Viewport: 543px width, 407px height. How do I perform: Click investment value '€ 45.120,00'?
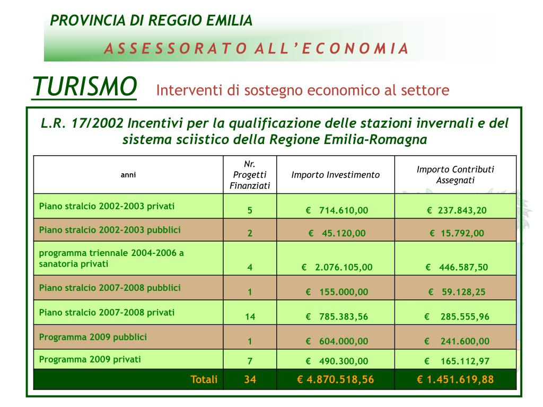tap(337, 233)
